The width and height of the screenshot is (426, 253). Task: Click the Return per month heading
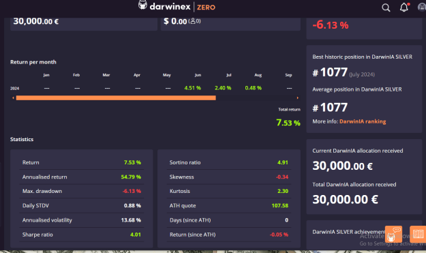[x=33, y=62]
